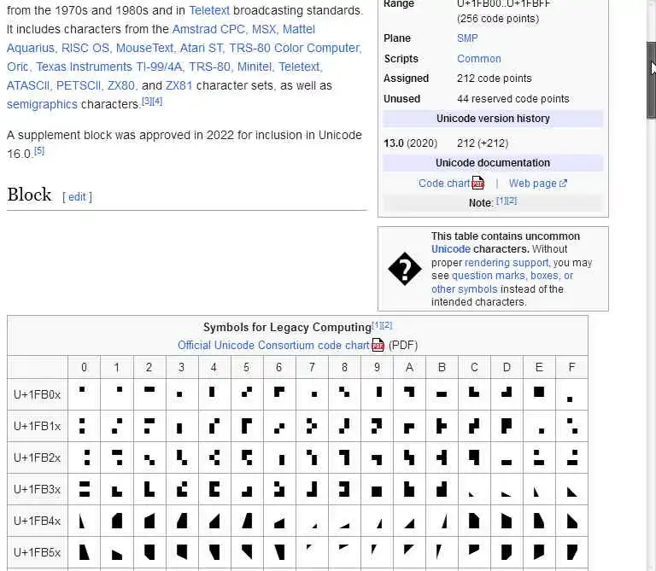656x571 pixels.
Task: Click PDF icon next to Official code chart
Action: pyautogui.click(x=378, y=345)
